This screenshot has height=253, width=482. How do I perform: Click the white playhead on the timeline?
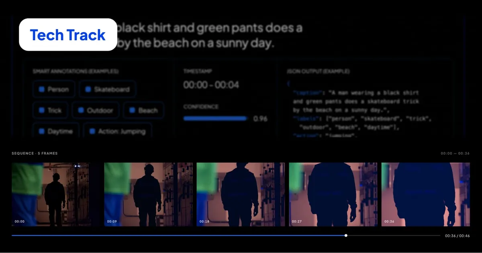(346, 235)
